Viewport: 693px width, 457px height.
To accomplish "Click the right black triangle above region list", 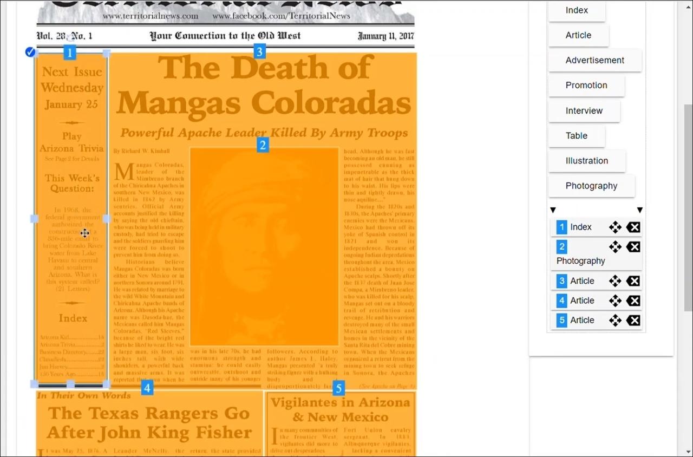I will click(x=640, y=210).
